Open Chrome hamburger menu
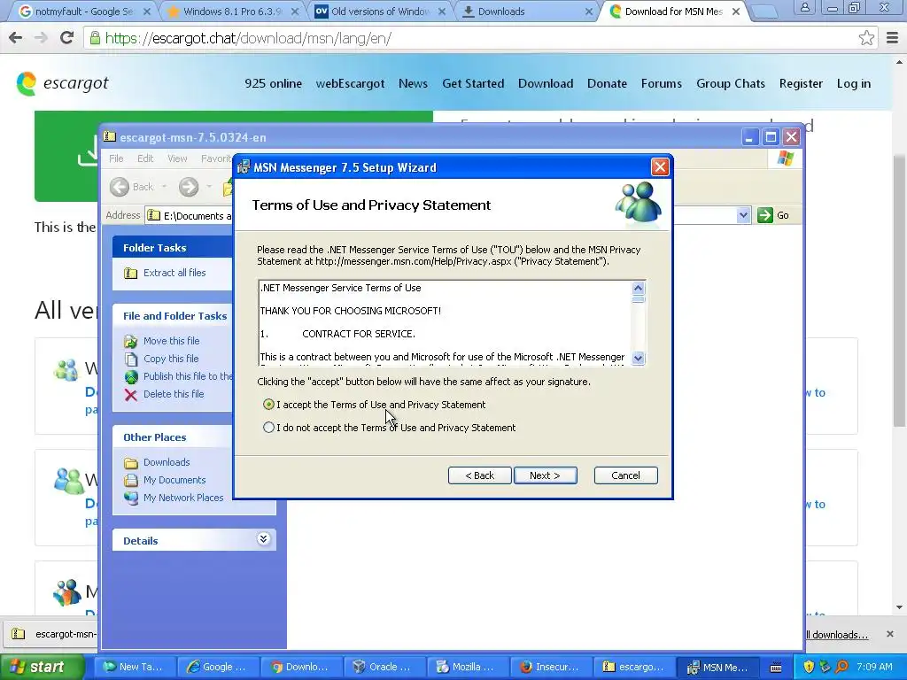907x680 pixels. click(x=893, y=38)
